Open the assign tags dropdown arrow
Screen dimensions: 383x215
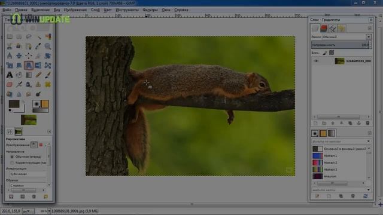tap(368, 190)
